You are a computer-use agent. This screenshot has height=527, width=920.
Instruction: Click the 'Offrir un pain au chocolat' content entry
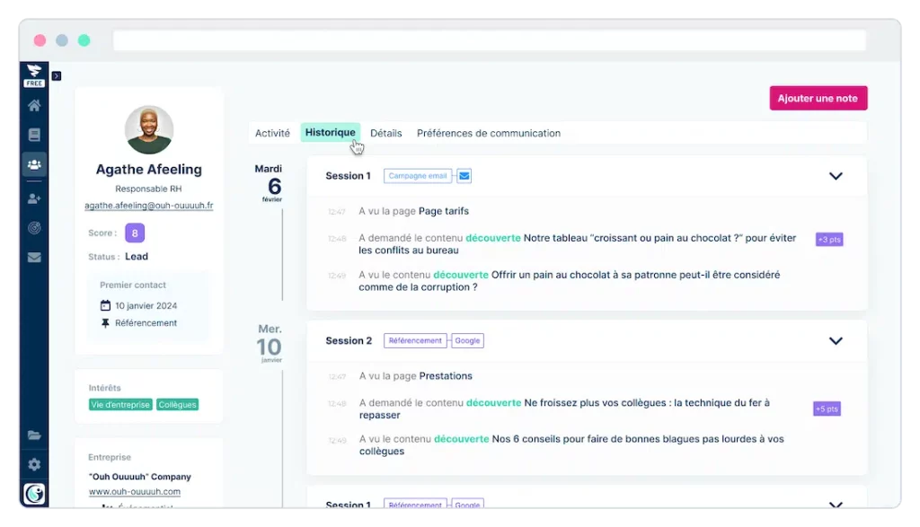pos(569,281)
